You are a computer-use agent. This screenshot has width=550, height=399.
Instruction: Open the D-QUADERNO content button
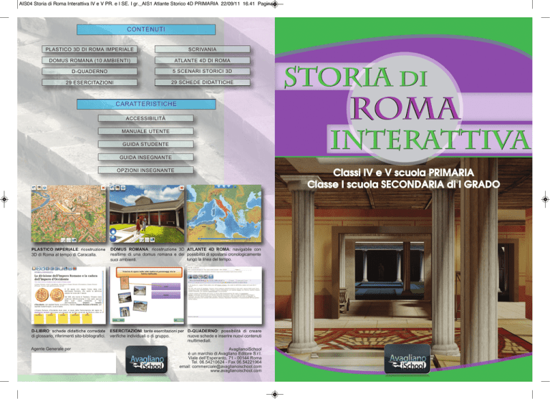90,71
